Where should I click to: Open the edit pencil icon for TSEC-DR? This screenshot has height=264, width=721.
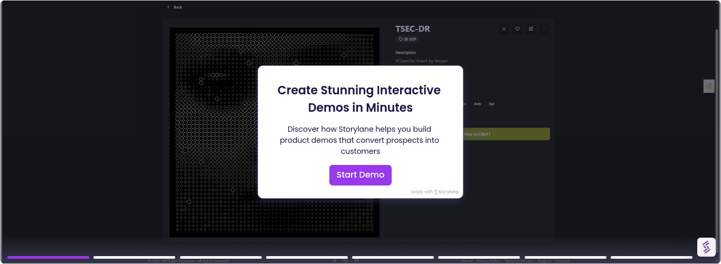coord(531,29)
